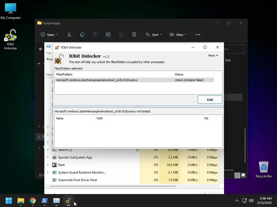Open the View dropdown in SystemApps
The height and width of the screenshot is (207, 277).
[x=178, y=35]
